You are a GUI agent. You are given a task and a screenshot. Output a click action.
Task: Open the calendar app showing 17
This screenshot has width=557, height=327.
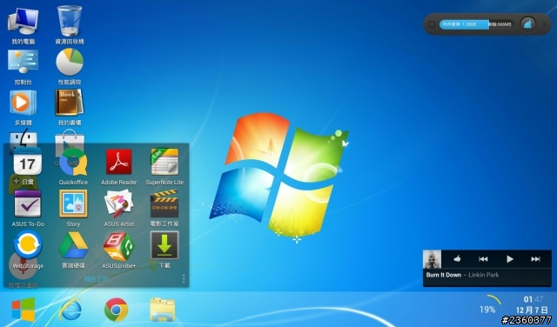point(27,162)
